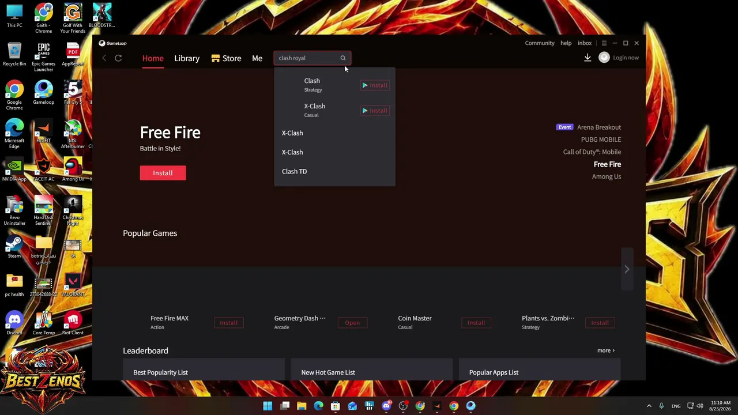Image resolution: width=738 pixels, height=415 pixels.
Task: Open the Community menu
Action: 540,43
